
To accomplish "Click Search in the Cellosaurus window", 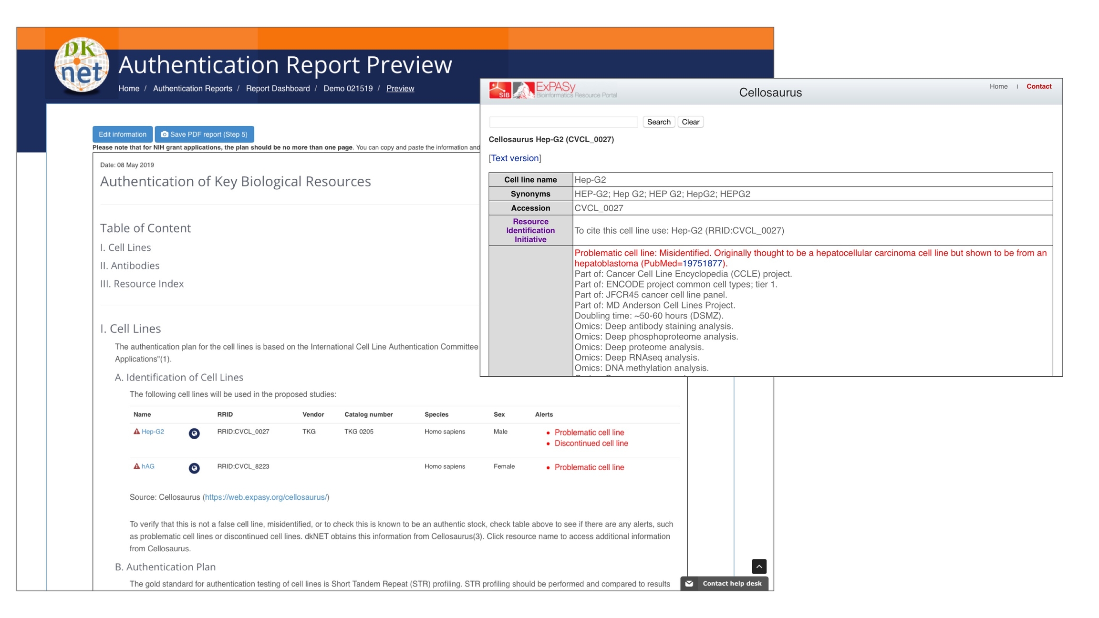I will (x=658, y=122).
